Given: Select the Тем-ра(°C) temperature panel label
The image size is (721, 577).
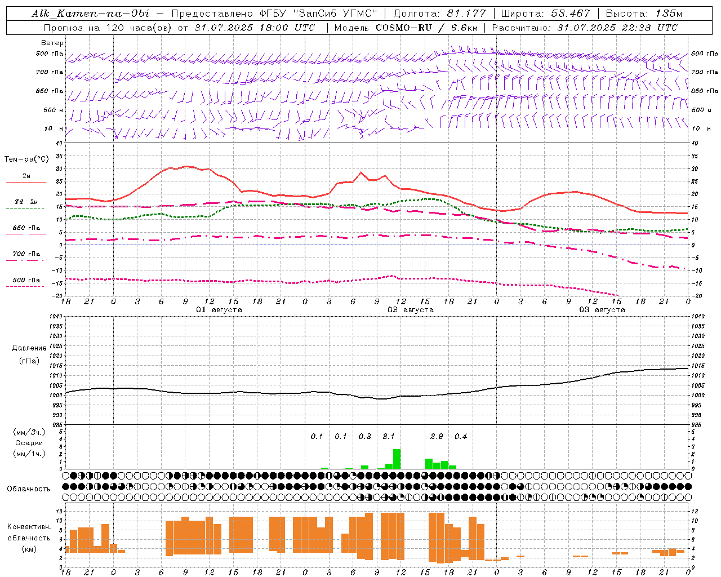Looking at the screenshot, I should pos(26,159).
